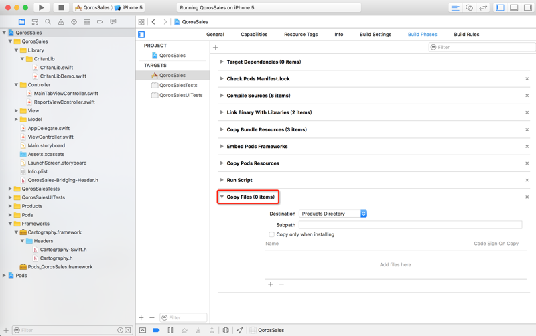The image size is (536, 336).
Task: Toggle the project and targets list sidebar
Action: point(141,35)
